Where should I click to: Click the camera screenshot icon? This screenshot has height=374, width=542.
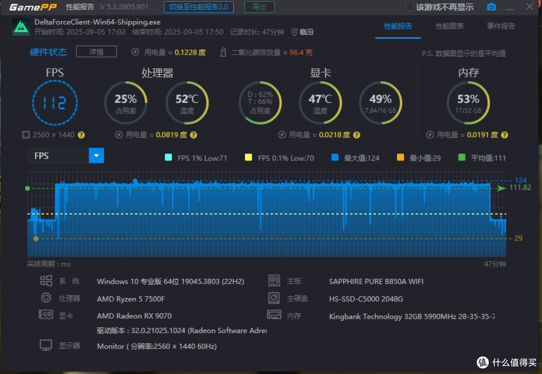pyautogui.click(x=491, y=7)
